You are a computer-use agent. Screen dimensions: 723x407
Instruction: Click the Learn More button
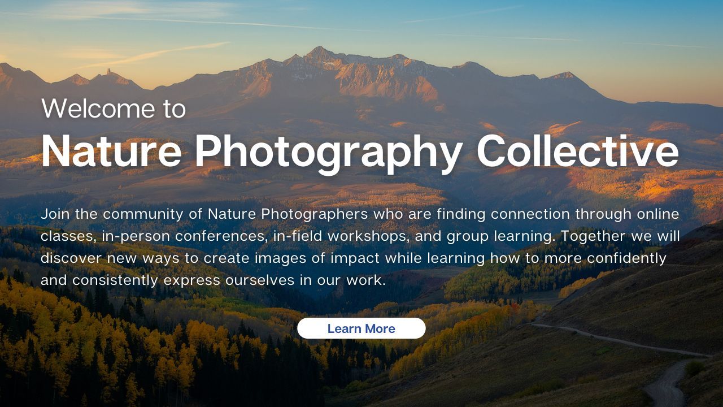[361, 328]
